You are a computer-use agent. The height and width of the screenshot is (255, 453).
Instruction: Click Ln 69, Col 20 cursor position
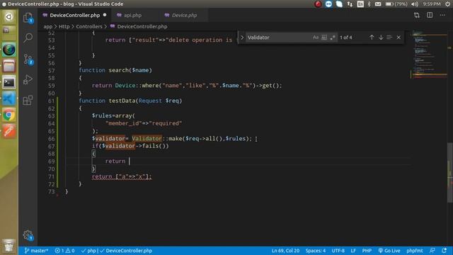click(x=285, y=251)
